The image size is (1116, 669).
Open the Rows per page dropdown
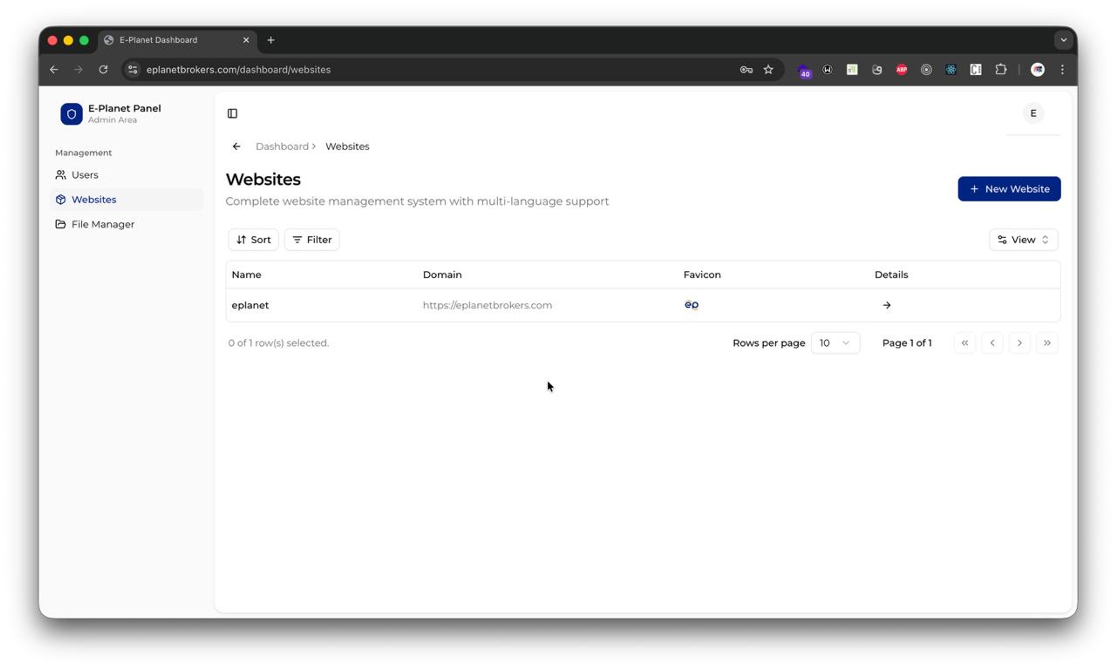(835, 343)
